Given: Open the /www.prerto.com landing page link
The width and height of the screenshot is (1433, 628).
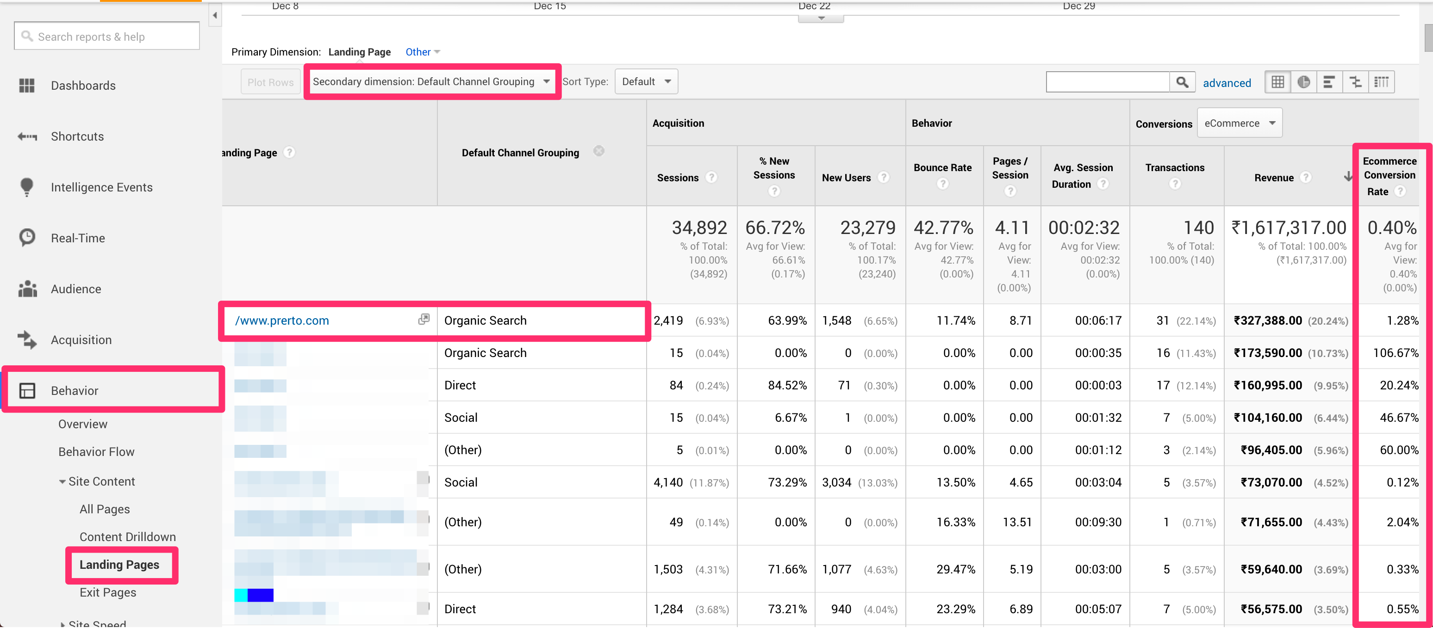Looking at the screenshot, I should click(x=282, y=320).
